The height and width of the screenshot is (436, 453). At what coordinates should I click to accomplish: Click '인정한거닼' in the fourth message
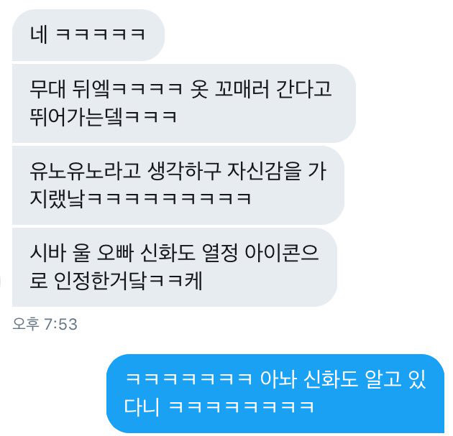[100, 280]
